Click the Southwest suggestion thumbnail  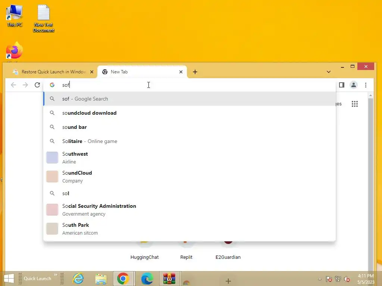[52, 158]
